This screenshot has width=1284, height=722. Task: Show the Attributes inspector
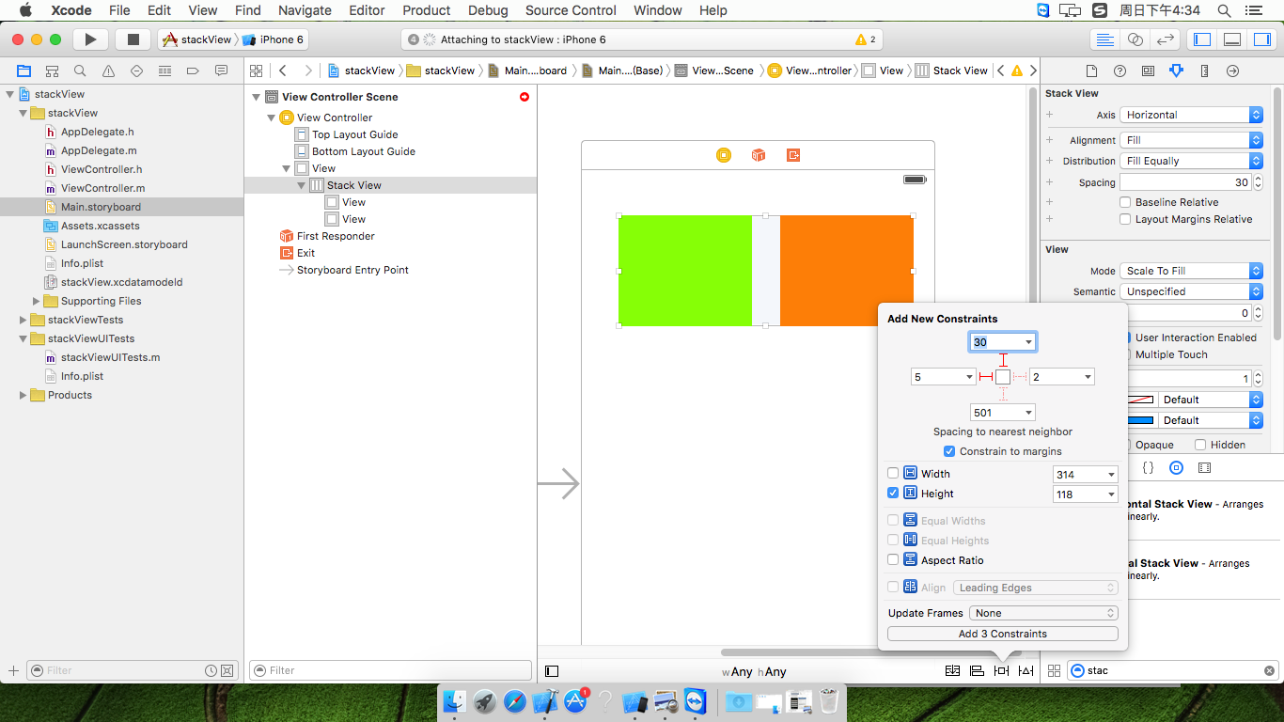click(x=1176, y=71)
